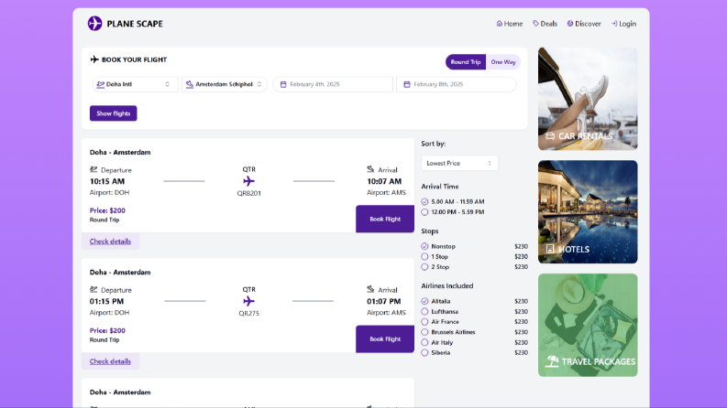Select Lufthansa airline filter
The width and height of the screenshot is (727, 408).
pyautogui.click(x=424, y=312)
